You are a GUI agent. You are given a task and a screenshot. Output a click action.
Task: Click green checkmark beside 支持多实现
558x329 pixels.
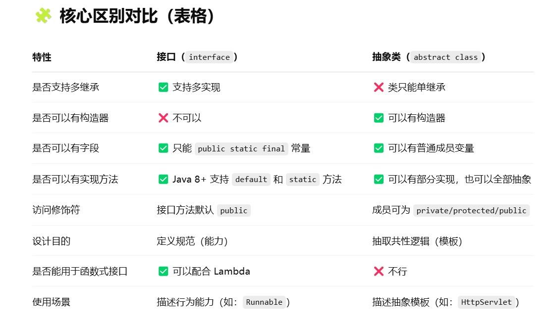164,87
